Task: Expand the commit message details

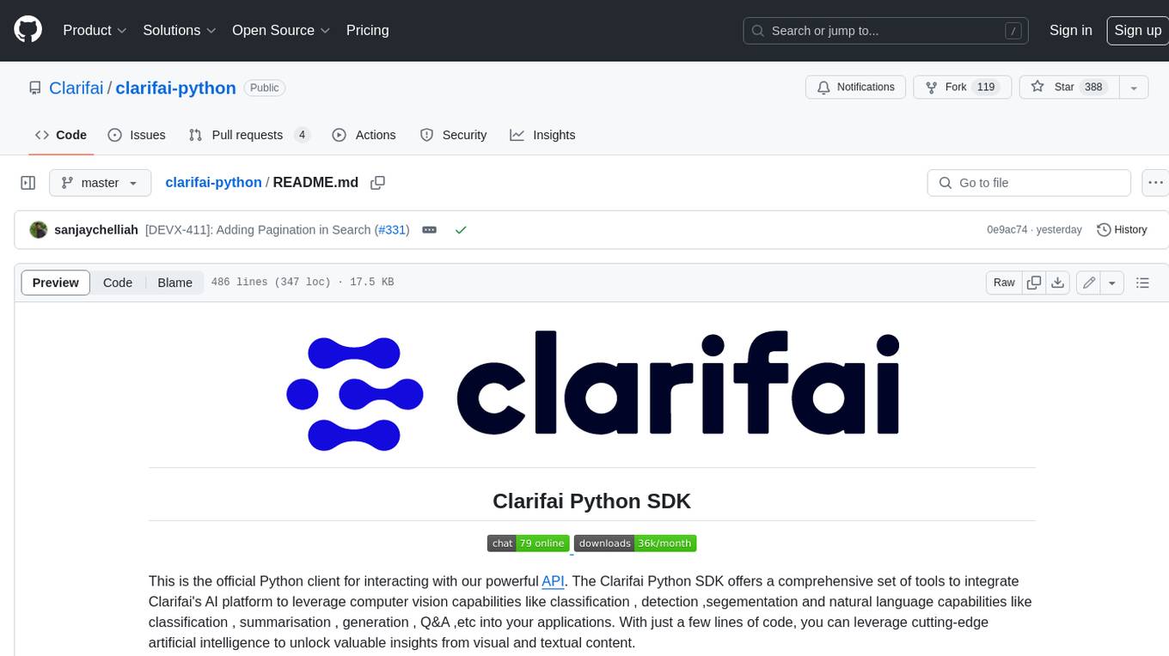Action: (429, 229)
